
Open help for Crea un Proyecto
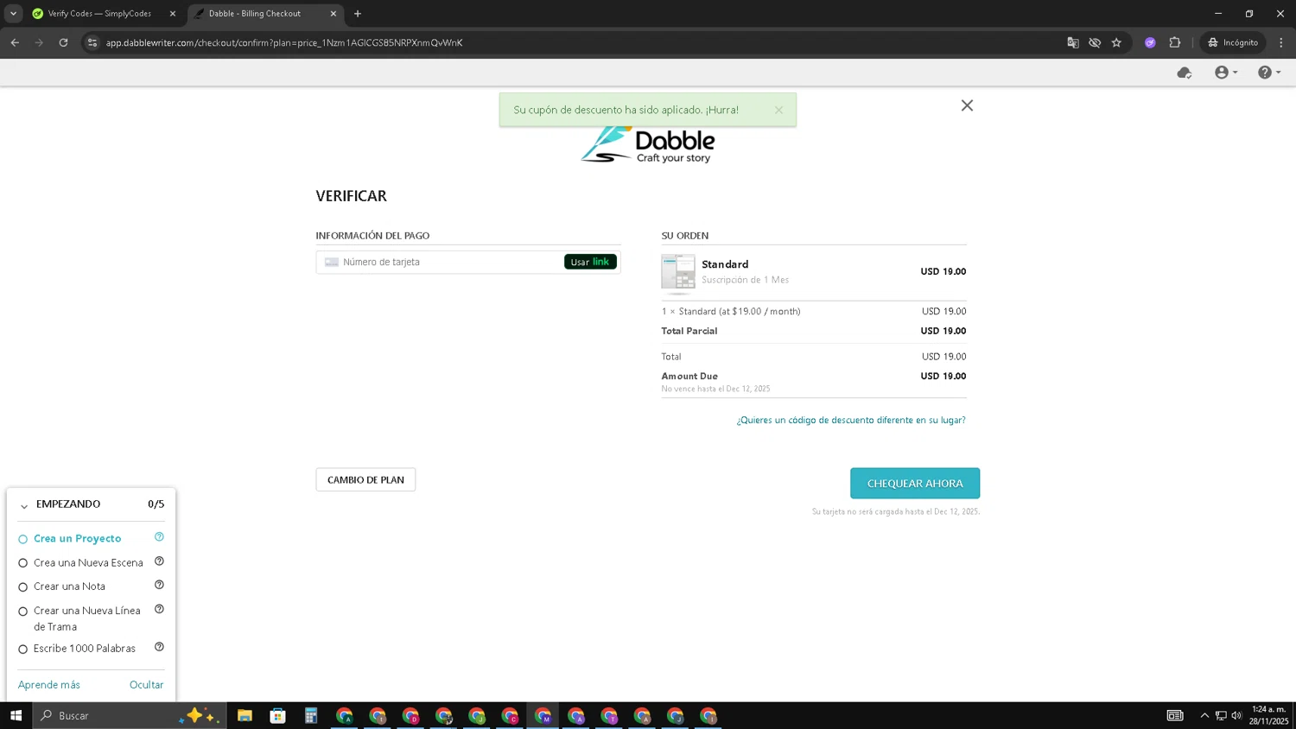[x=159, y=537]
